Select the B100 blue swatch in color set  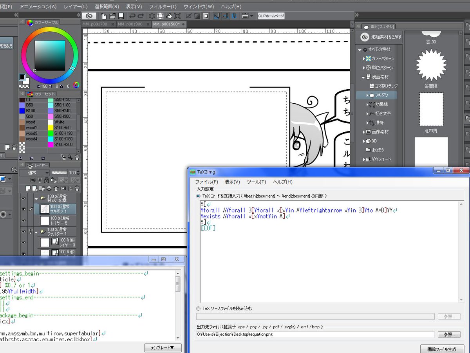pos(22,111)
